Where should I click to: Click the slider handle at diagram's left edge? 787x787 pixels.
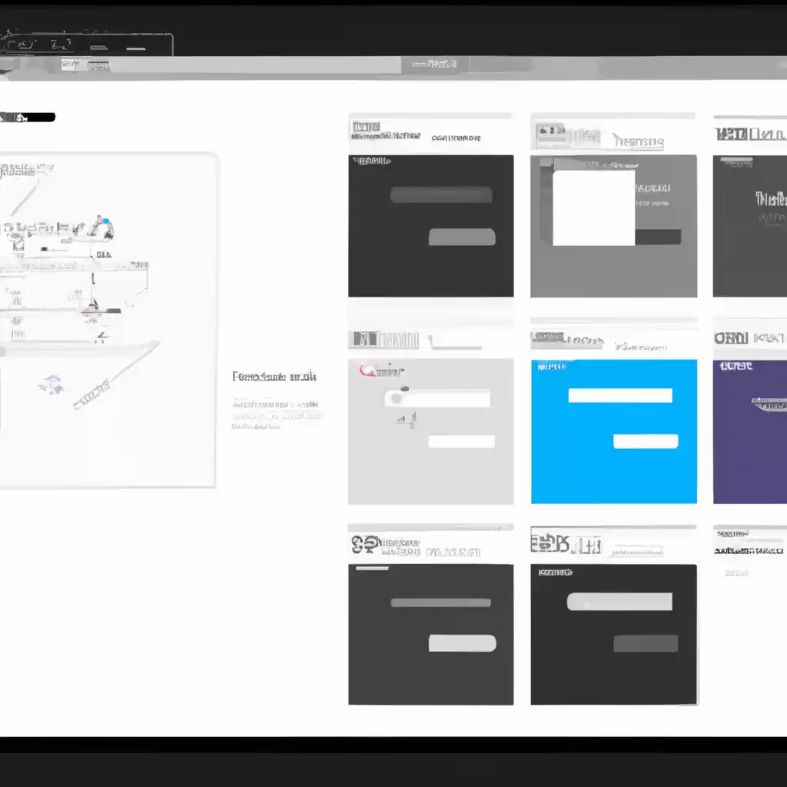coord(2,351)
